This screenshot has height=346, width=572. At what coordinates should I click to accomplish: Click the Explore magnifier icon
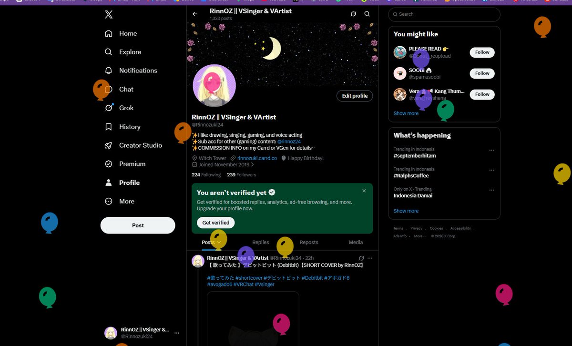click(x=109, y=52)
